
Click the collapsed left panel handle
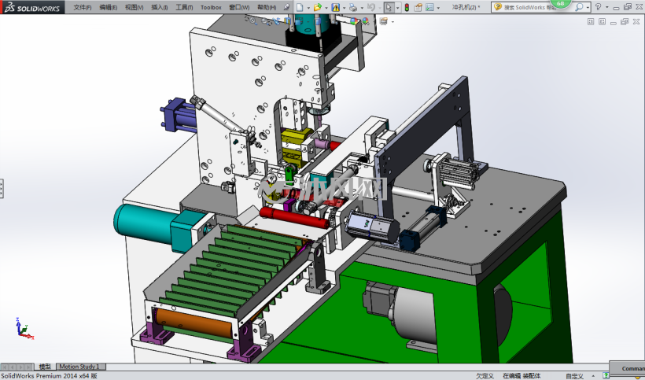pyautogui.click(x=2, y=188)
